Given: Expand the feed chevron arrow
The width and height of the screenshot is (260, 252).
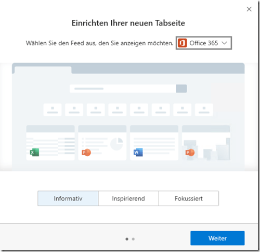Looking at the screenshot, I should tap(225, 43).
